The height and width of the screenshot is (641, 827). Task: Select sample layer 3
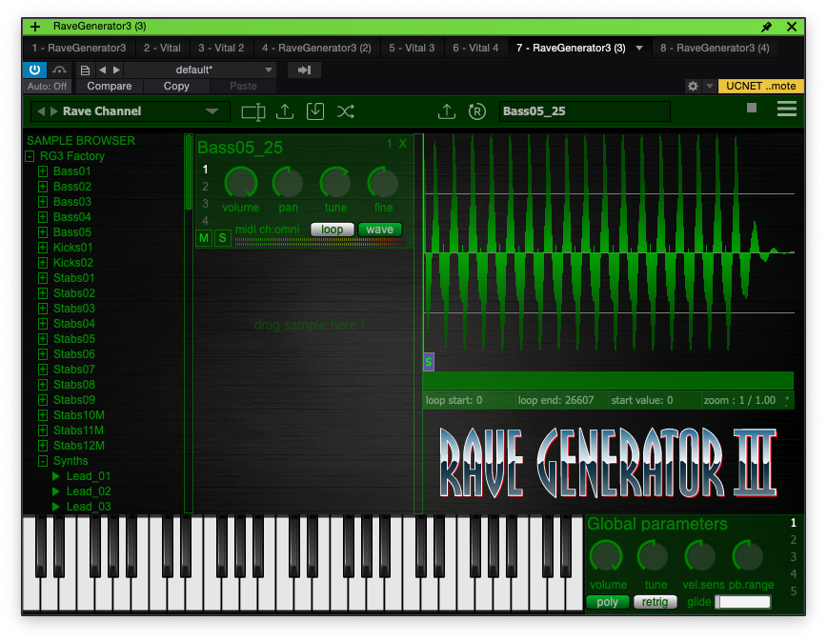[205, 204]
